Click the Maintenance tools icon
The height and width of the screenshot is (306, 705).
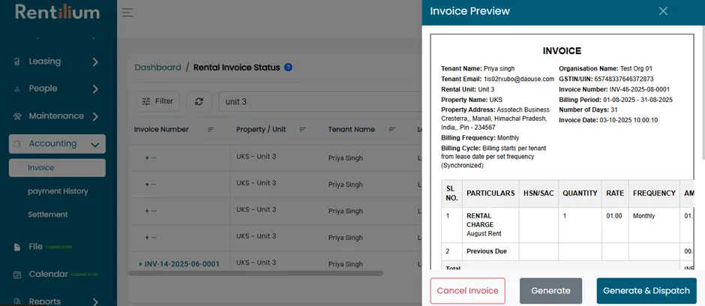[x=17, y=116]
